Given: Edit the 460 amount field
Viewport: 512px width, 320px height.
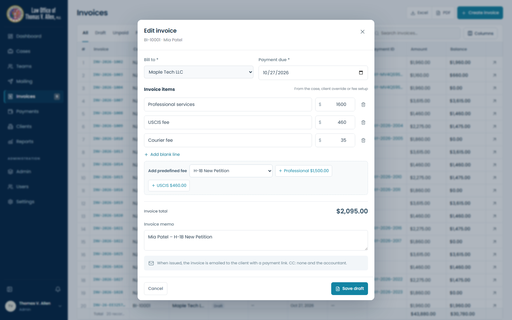Looking at the screenshot, I should point(335,123).
